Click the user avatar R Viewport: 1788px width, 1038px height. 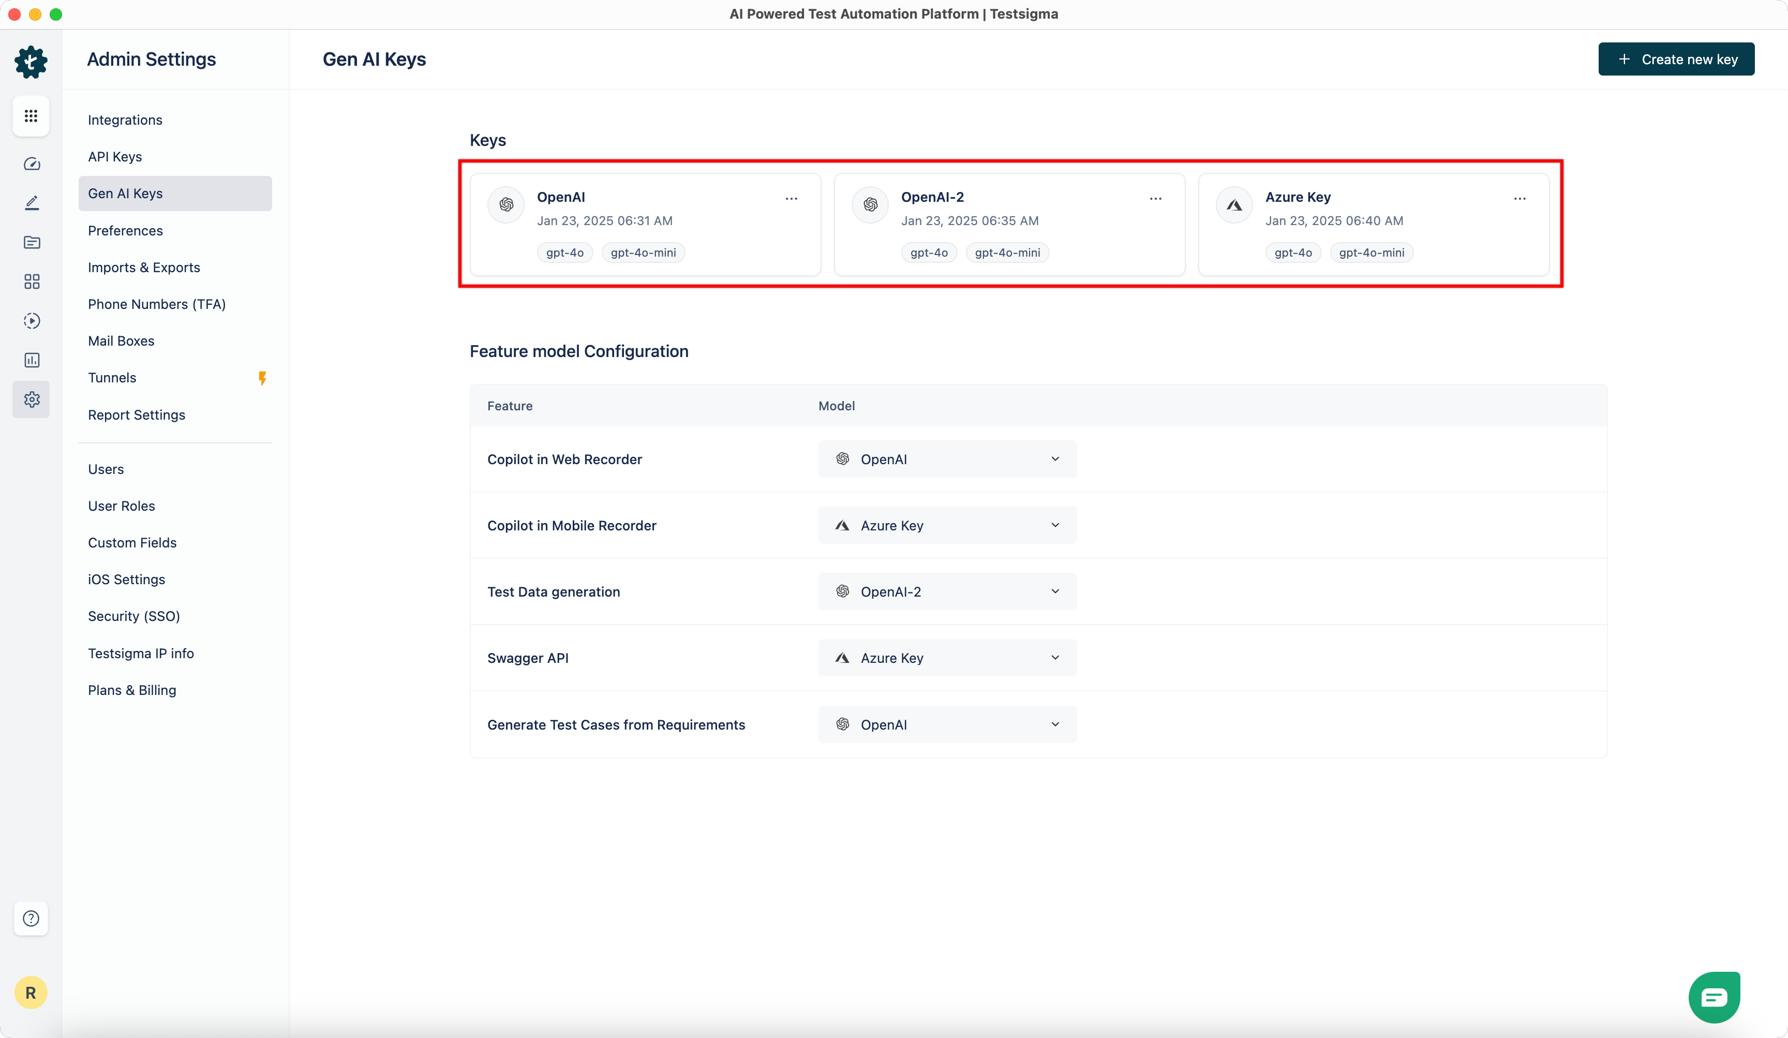pos(31,992)
